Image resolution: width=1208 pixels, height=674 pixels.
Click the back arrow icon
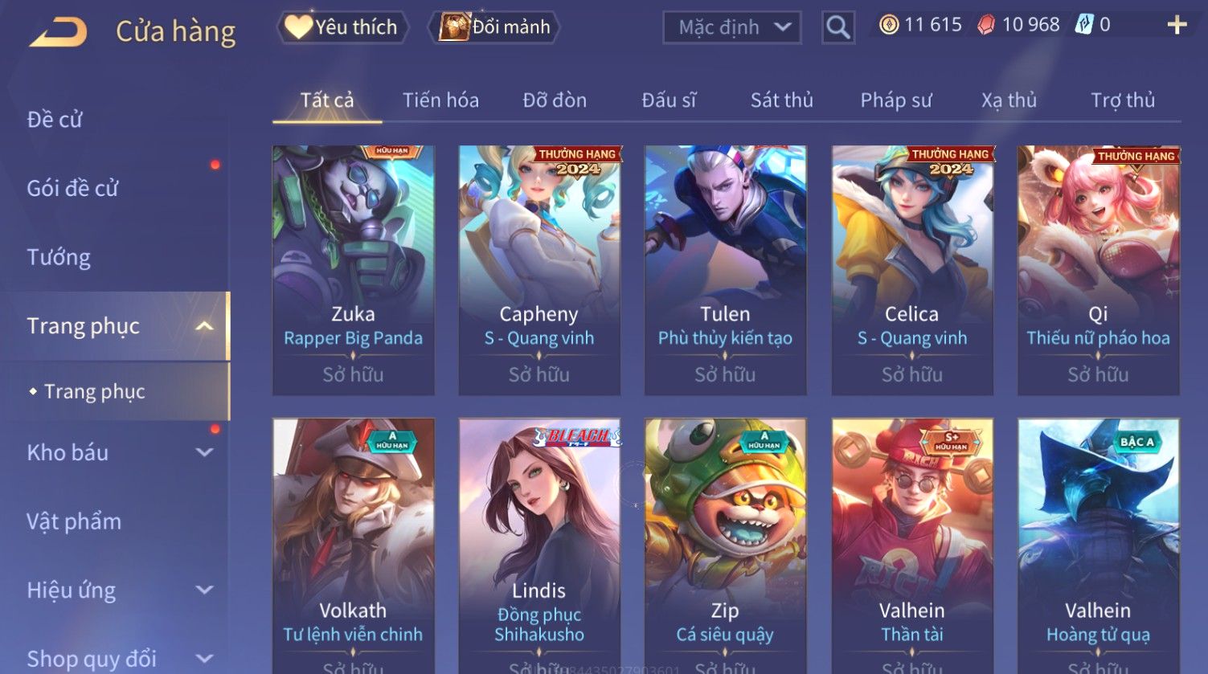coord(58,32)
